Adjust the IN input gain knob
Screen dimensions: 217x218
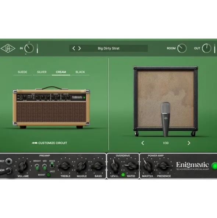tap(29, 48)
